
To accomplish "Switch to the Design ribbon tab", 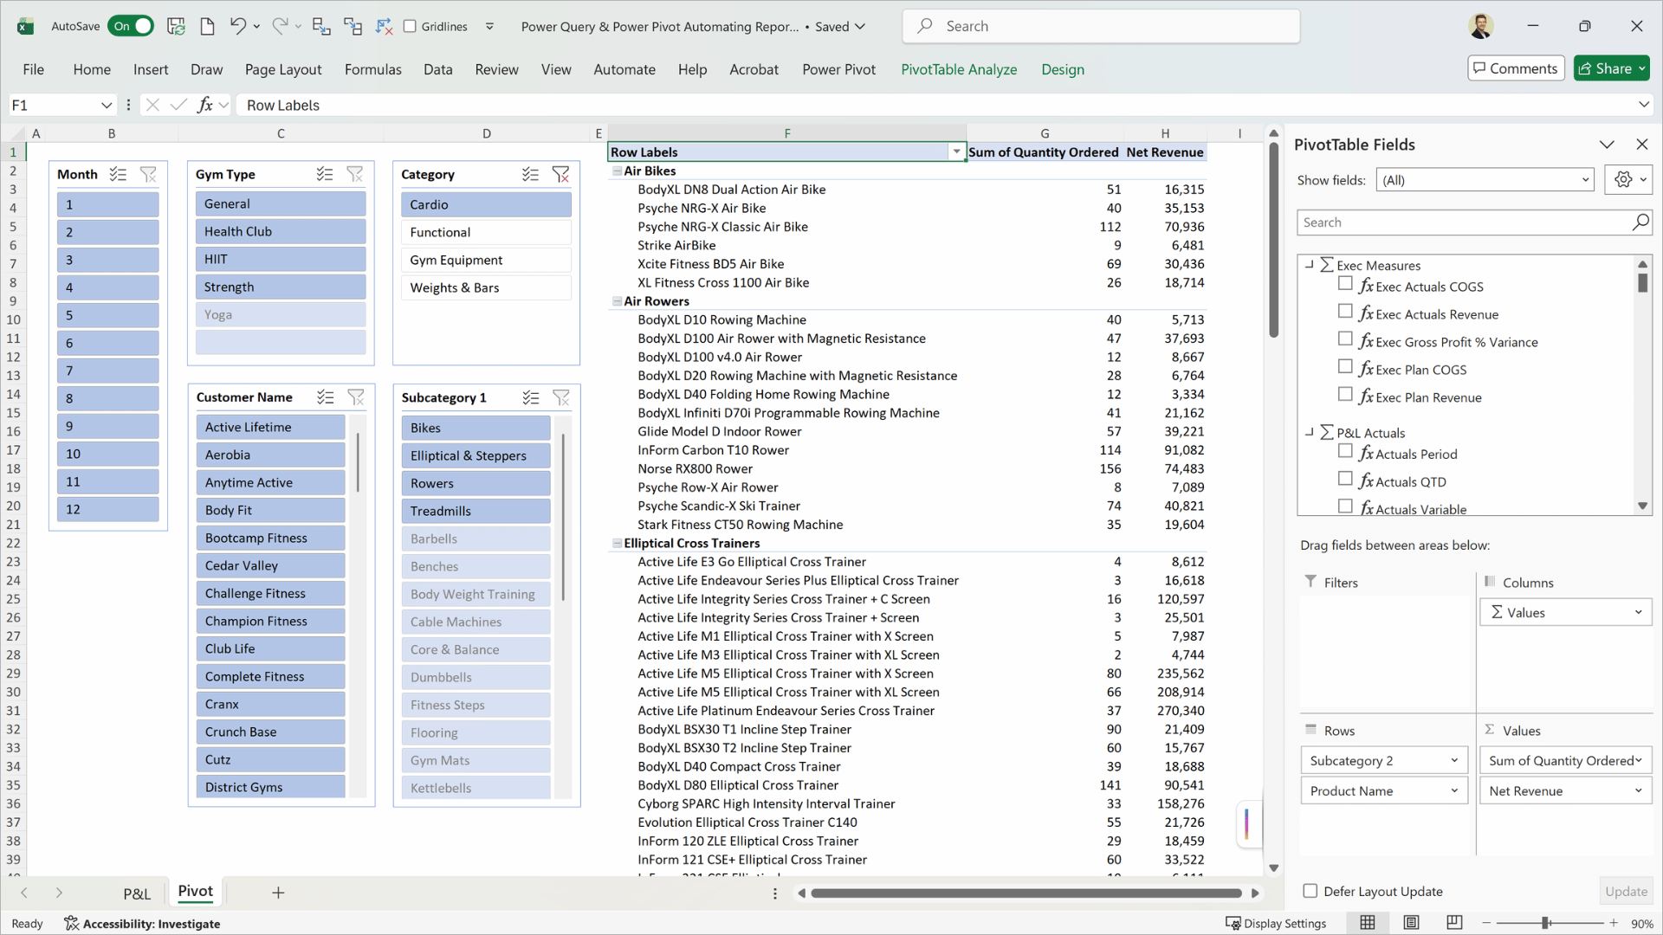I will tap(1063, 69).
